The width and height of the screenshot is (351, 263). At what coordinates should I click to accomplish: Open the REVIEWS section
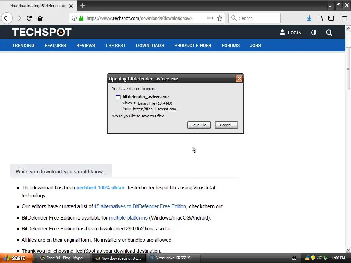86,46
